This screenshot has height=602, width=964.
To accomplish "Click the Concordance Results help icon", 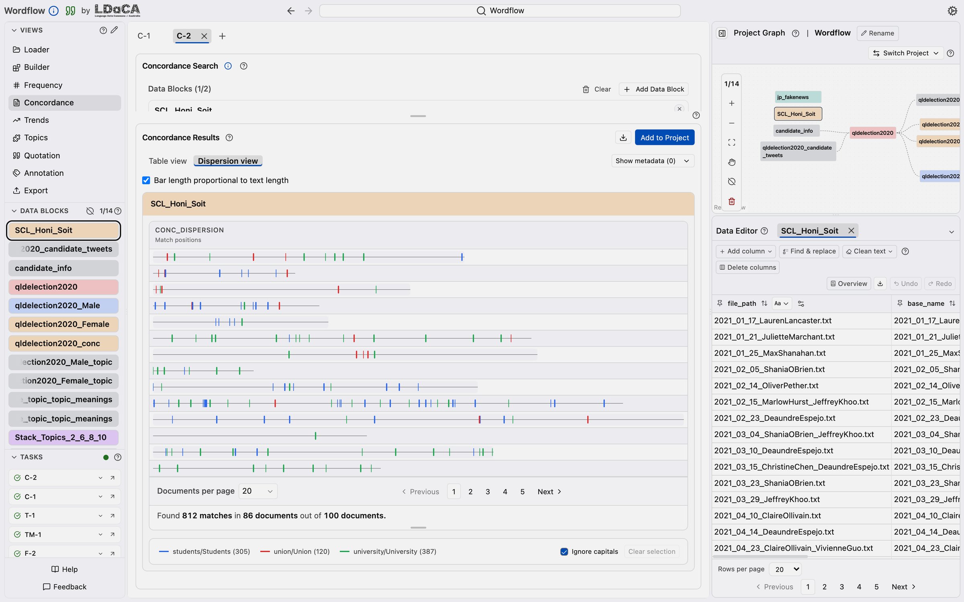I will pyautogui.click(x=229, y=138).
